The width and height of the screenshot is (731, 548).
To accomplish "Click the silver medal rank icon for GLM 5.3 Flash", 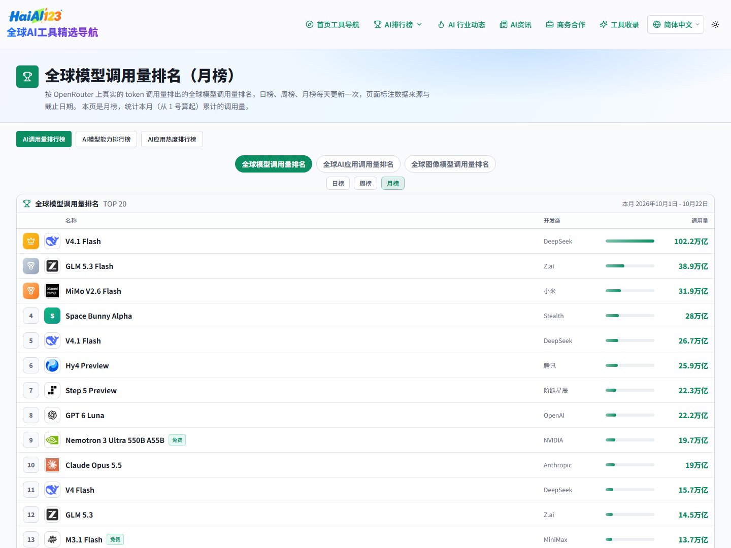I will coord(31,266).
